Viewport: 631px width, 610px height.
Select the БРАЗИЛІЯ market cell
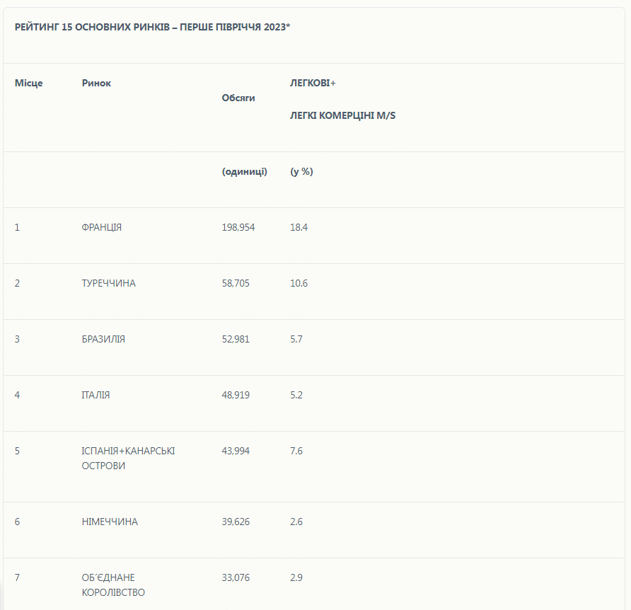(103, 340)
